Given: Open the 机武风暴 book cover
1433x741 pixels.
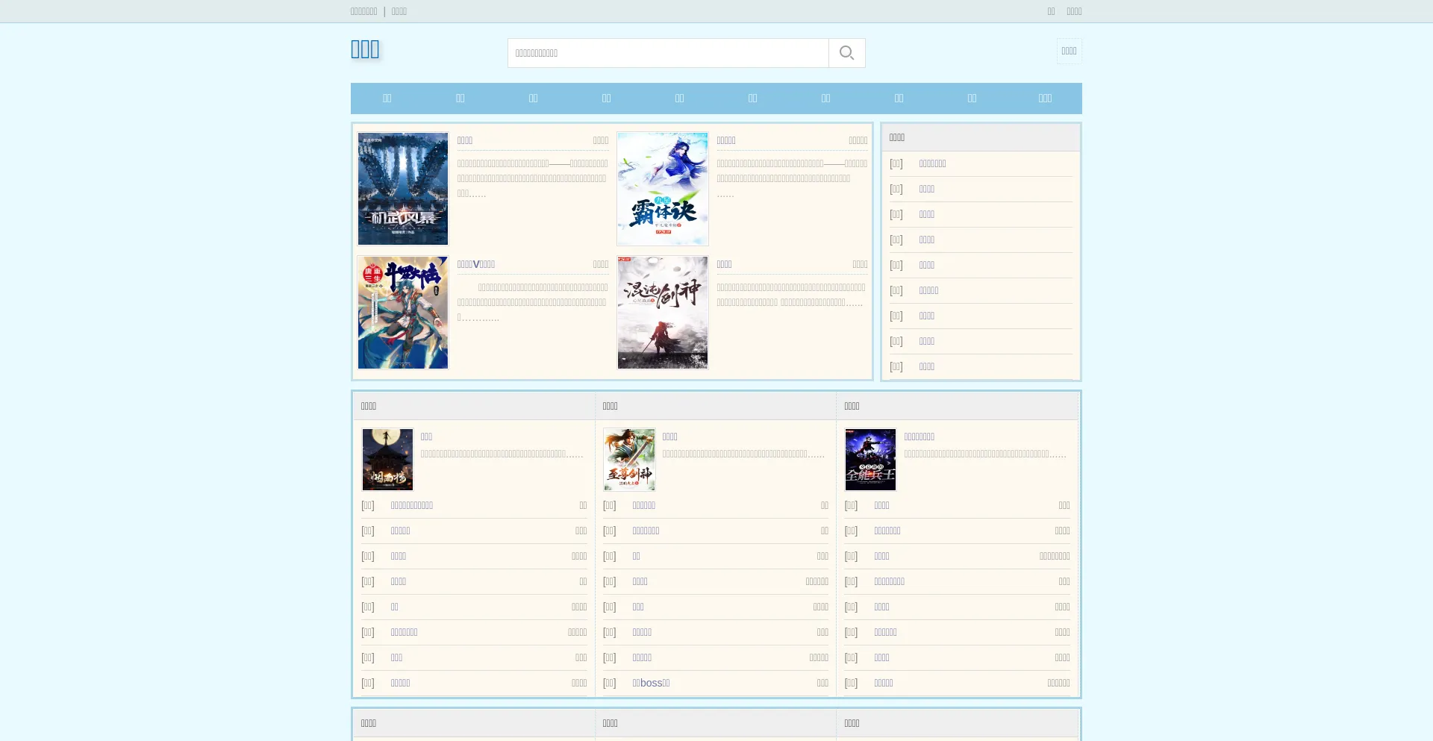Looking at the screenshot, I should [x=403, y=189].
